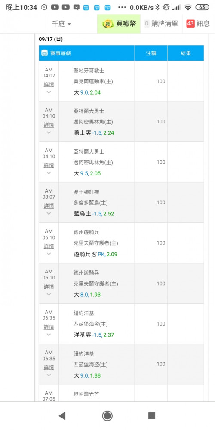Expand chevron under 聖地牙哥教士 04:07 bet
This screenshot has height=430, width=215.
pyautogui.click(x=49, y=92)
